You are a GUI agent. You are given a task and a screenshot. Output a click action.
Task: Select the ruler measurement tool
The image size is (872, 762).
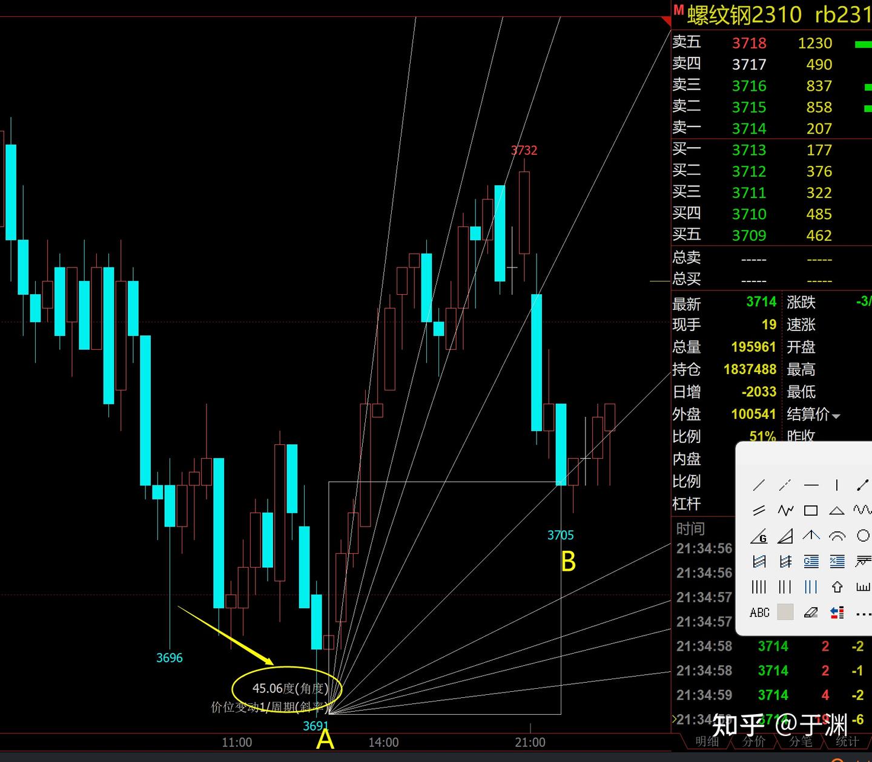(x=863, y=587)
